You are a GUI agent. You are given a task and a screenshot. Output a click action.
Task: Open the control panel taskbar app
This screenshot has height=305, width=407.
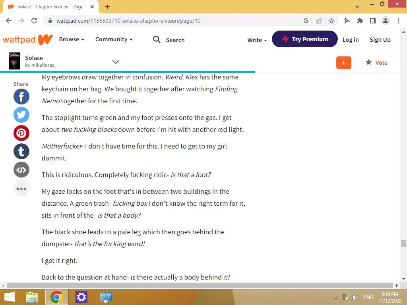106,297
